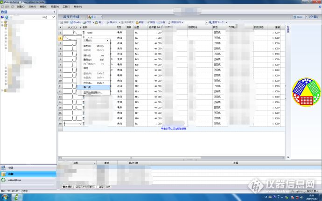322x201 pixels.
Task: Click the Insert Row (插入行) toolbar item
Action: 112,22
